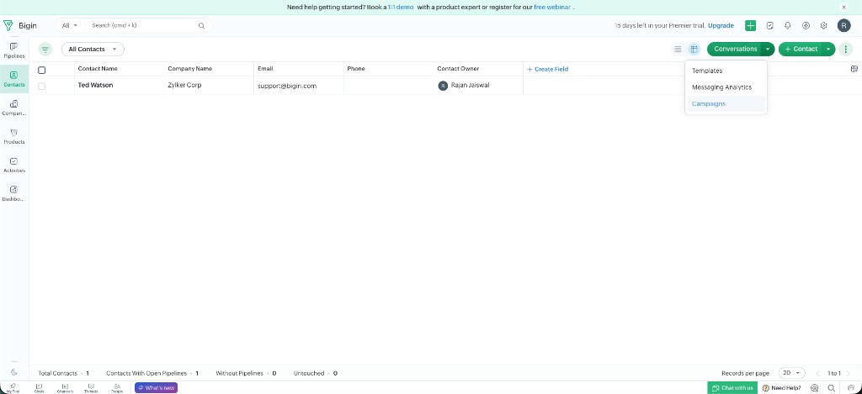Viewport: 862px width, 394px height.
Task: Expand the Contact button dropdown arrow
Action: pyautogui.click(x=828, y=50)
